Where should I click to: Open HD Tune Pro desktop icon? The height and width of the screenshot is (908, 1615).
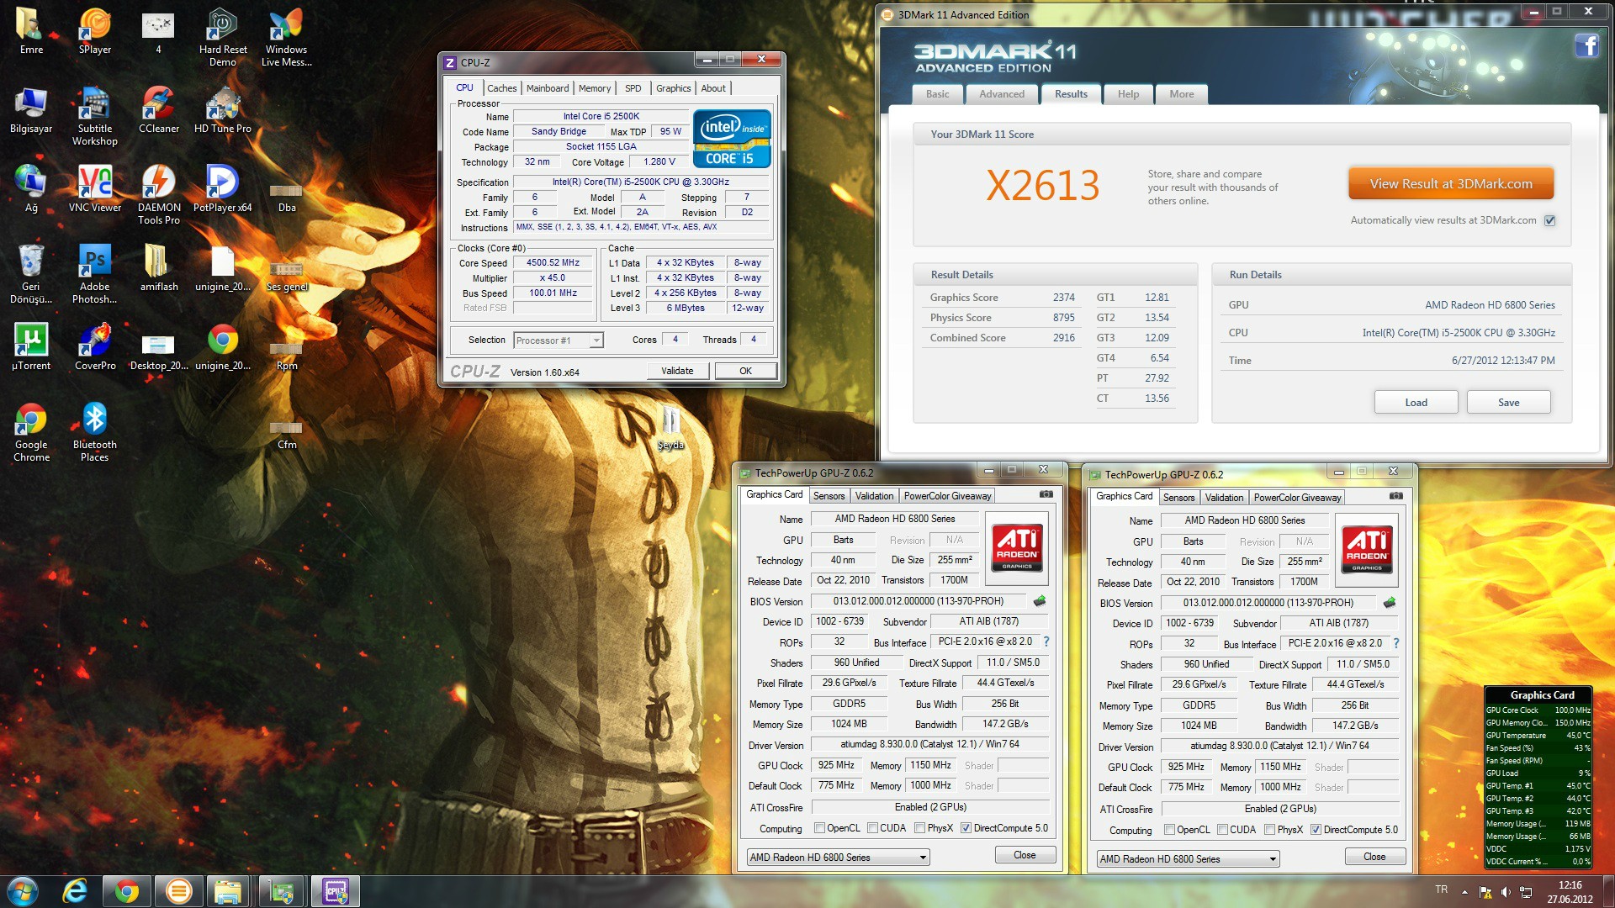click(x=223, y=111)
